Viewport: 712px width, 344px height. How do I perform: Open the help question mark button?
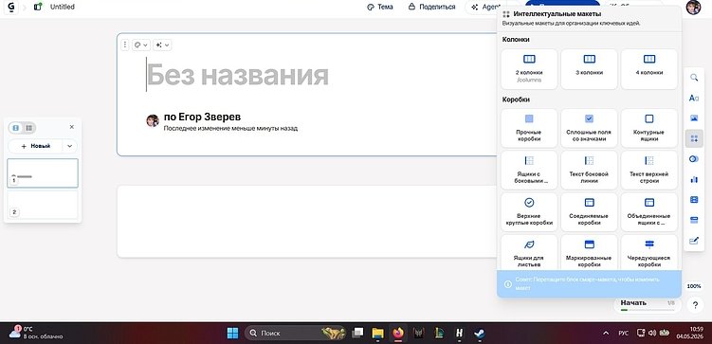[695, 305]
